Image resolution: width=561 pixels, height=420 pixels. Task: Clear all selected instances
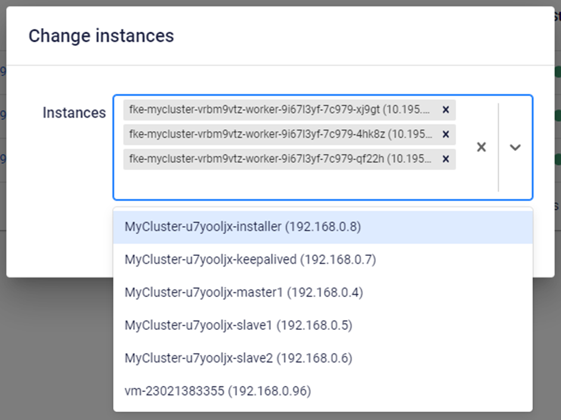coord(481,147)
